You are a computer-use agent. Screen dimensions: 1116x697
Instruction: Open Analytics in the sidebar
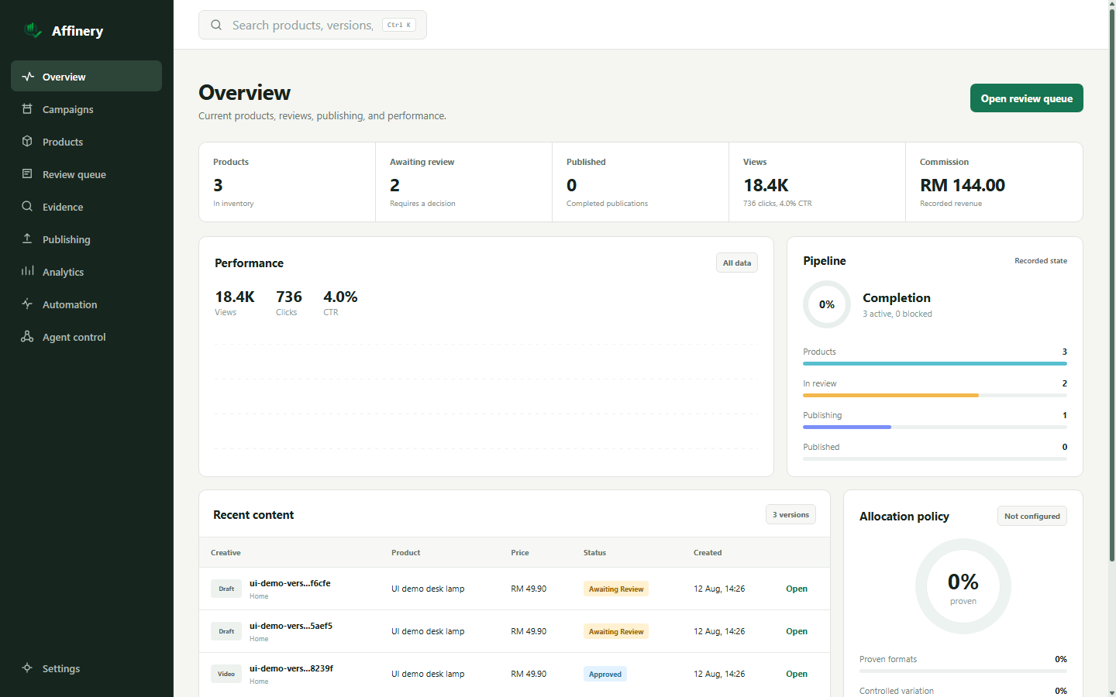point(86,272)
